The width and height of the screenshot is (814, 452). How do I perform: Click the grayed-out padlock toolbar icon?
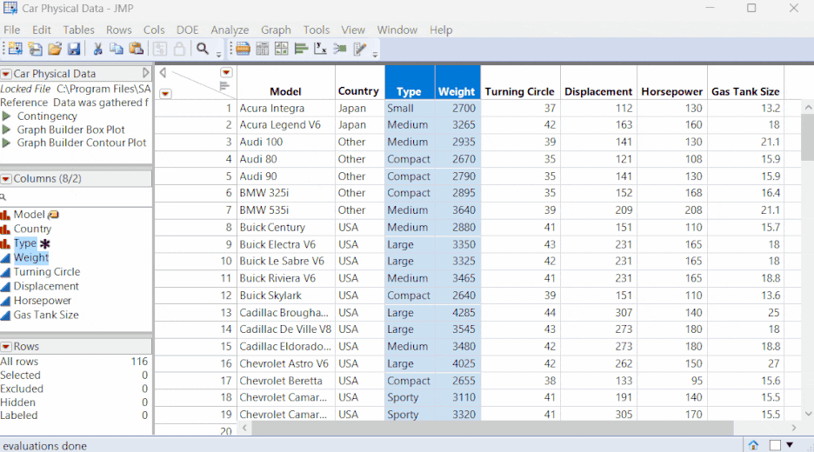pyautogui.click(x=179, y=49)
